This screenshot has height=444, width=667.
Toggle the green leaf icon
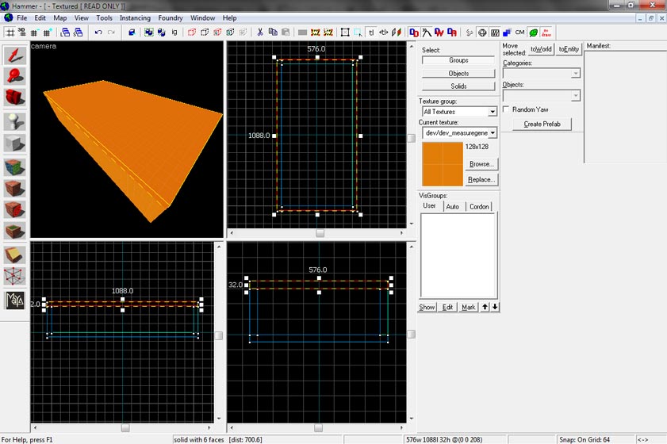coord(533,33)
